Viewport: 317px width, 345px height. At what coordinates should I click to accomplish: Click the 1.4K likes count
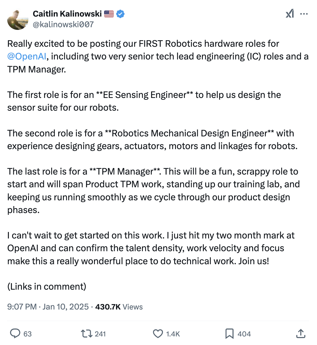pyautogui.click(x=173, y=334)
